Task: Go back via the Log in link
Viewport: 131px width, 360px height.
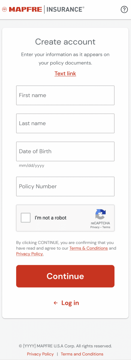Action: (70, 303)
